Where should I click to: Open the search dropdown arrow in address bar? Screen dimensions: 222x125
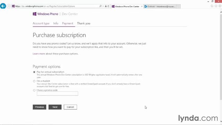[103, 6]
